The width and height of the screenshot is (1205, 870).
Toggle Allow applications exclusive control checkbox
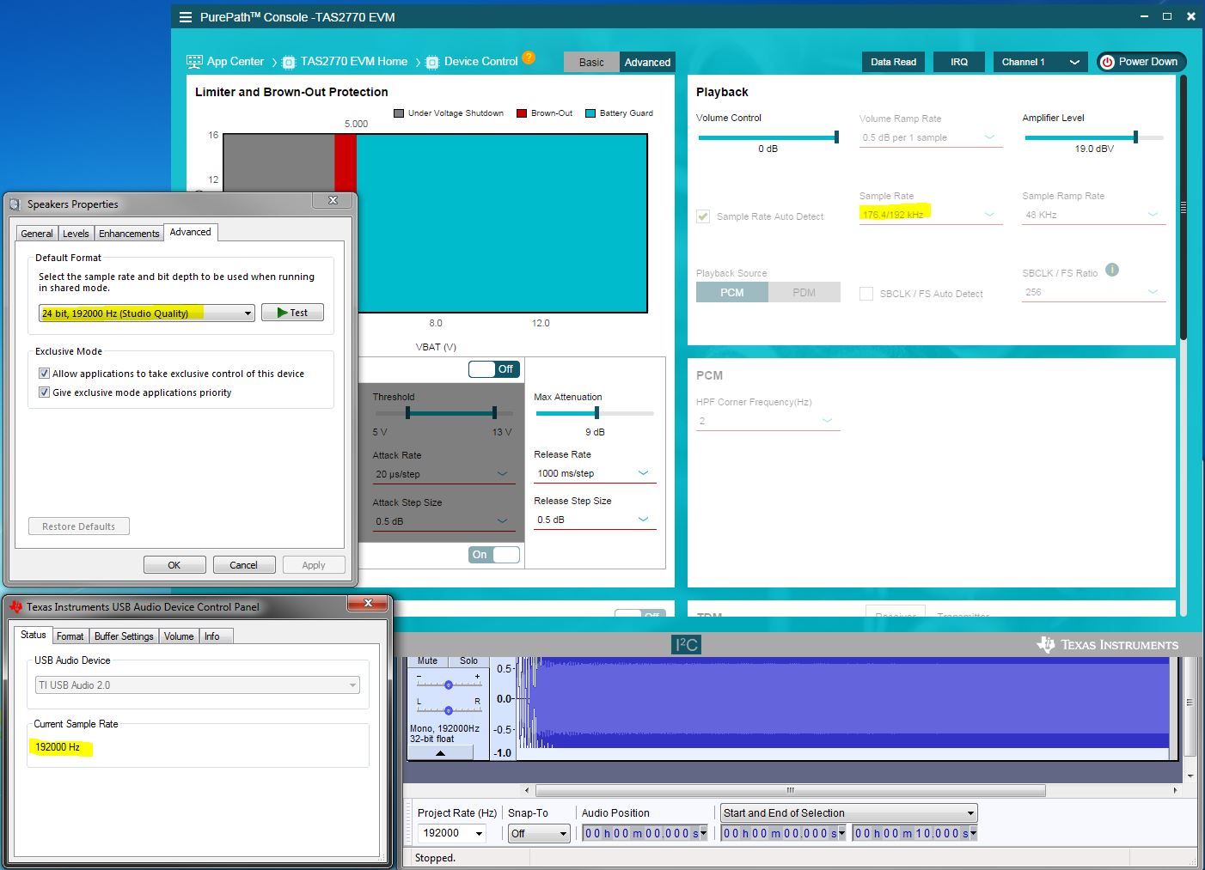pyautogui.click(x=44, y=374)
